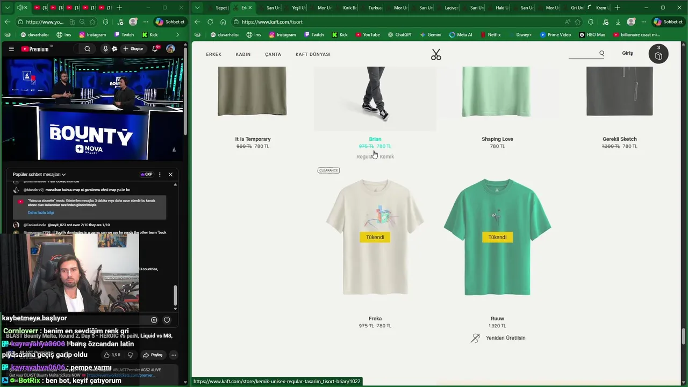Viewport: 688px width, 387px height.
Task: Open the Prime Video bookmark
Action: [x=555, y=34]
